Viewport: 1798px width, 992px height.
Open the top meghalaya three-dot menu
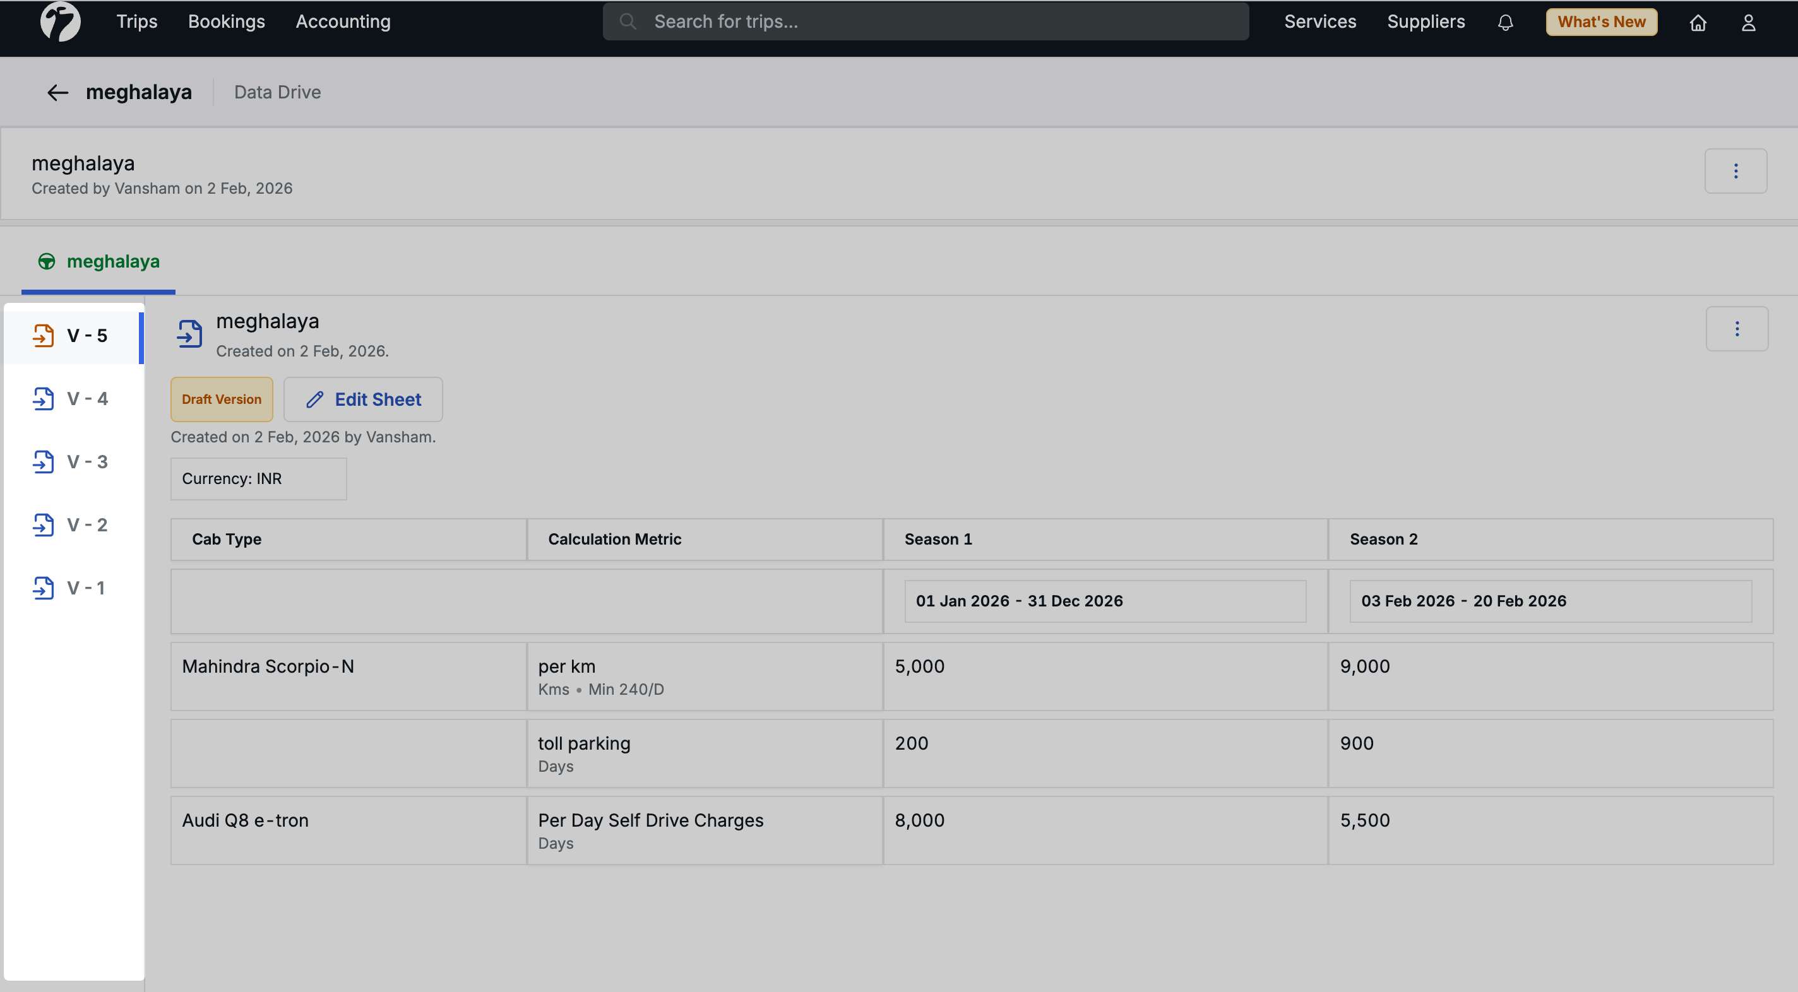tap(1735, 171)
